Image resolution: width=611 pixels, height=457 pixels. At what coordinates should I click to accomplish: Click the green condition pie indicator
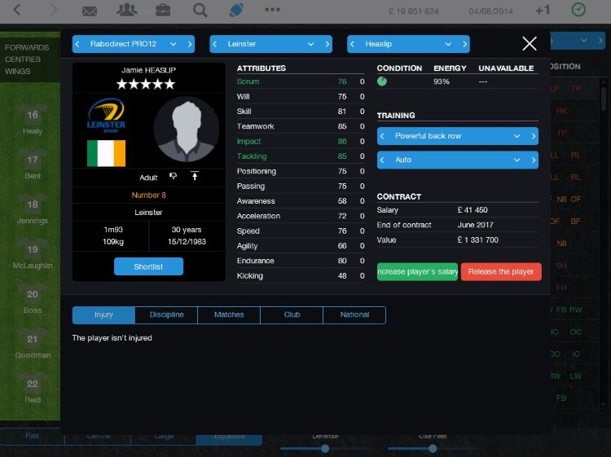click(382, 81)
